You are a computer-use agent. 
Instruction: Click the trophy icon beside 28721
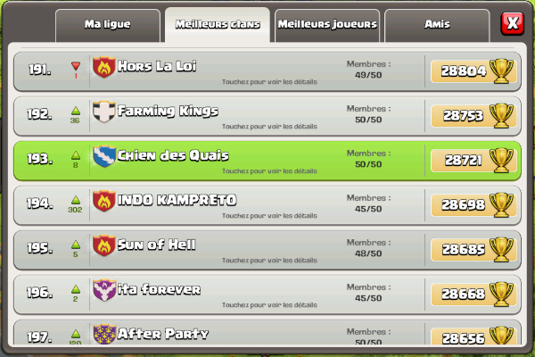[501, 160]
